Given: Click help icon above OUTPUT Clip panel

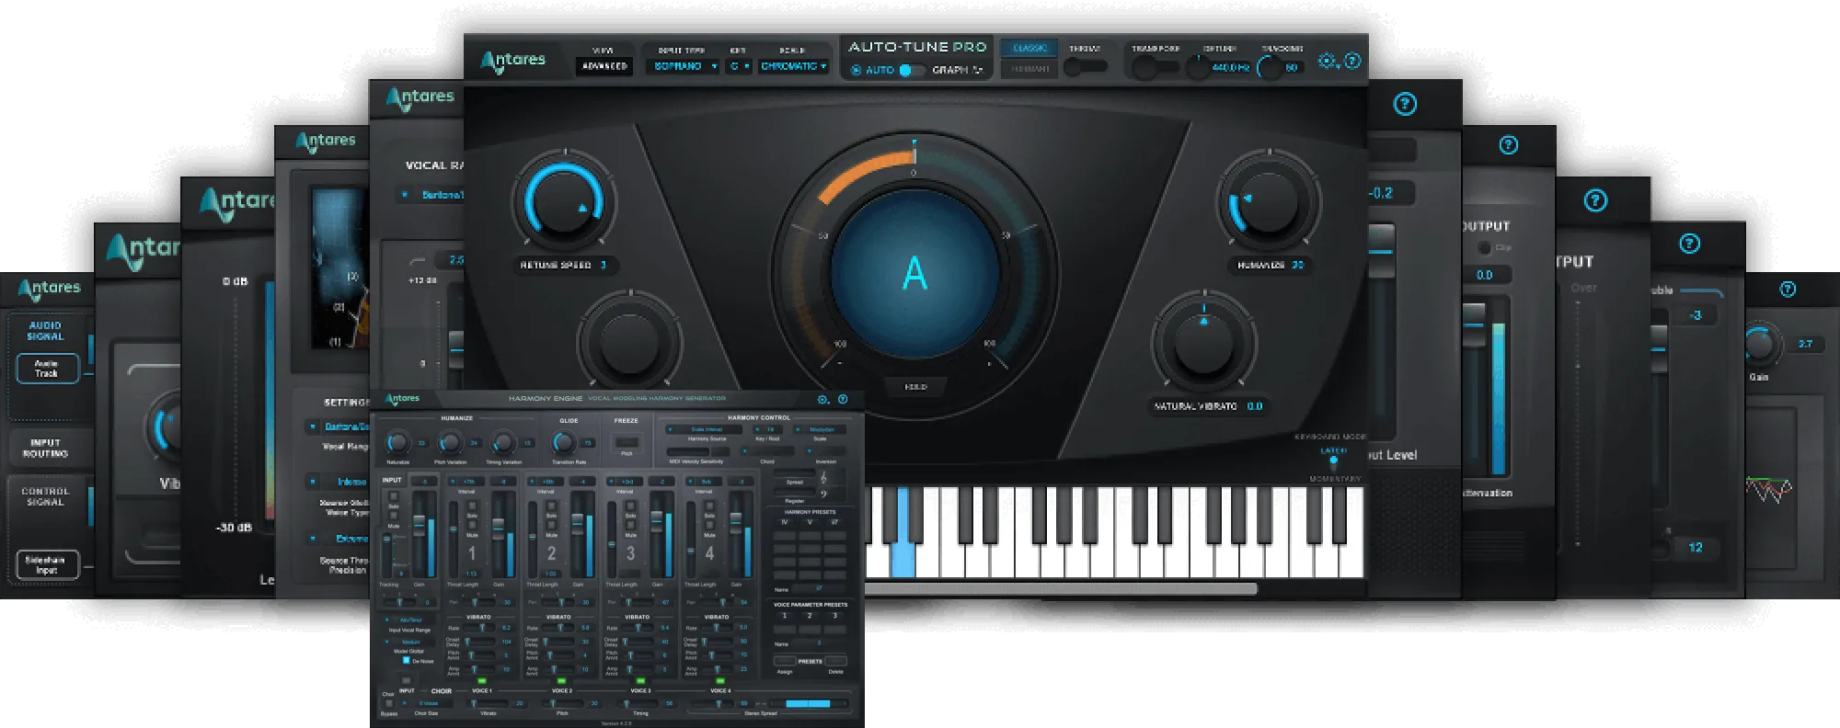Looking at the screenshot, I should (1509, 145).
